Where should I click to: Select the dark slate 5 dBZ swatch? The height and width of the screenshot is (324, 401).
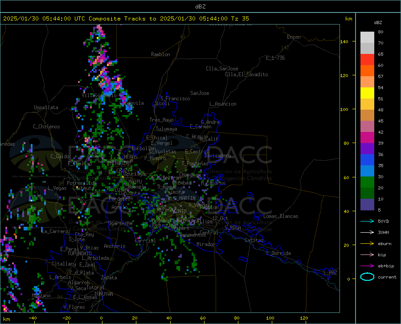coord(367,205)
